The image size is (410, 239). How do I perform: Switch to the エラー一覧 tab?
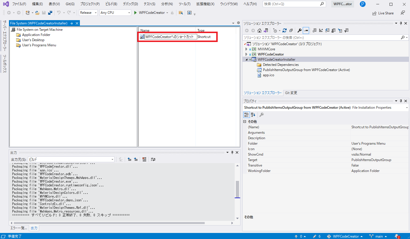[x=19, y=228]
